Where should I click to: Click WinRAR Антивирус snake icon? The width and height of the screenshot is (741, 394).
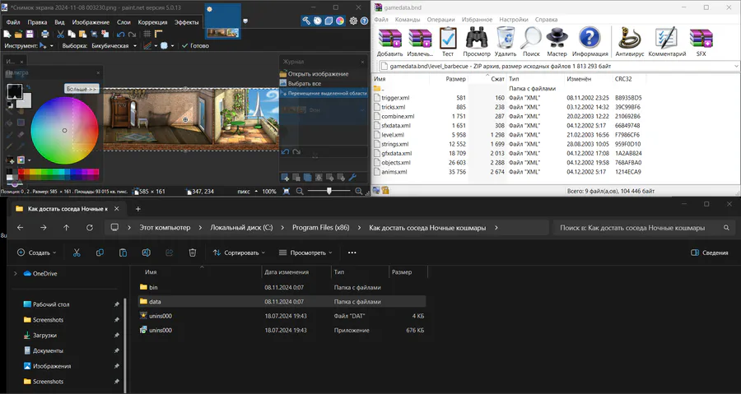pos(630,42)
